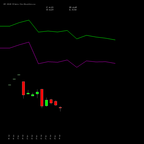Click the "23 Apr" date axis label
Viewport: 144px width, 144px height.
click(37, 137)
